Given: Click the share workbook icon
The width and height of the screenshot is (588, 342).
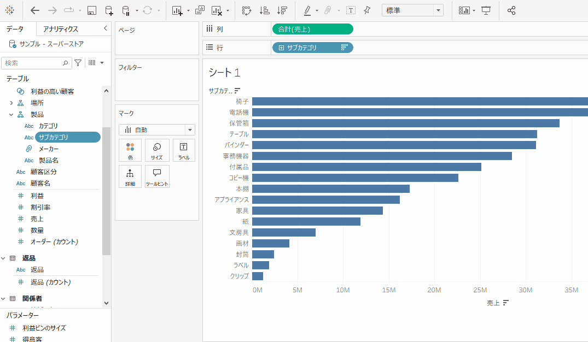Looking at the screenshot, I should [x=511, y=10].
